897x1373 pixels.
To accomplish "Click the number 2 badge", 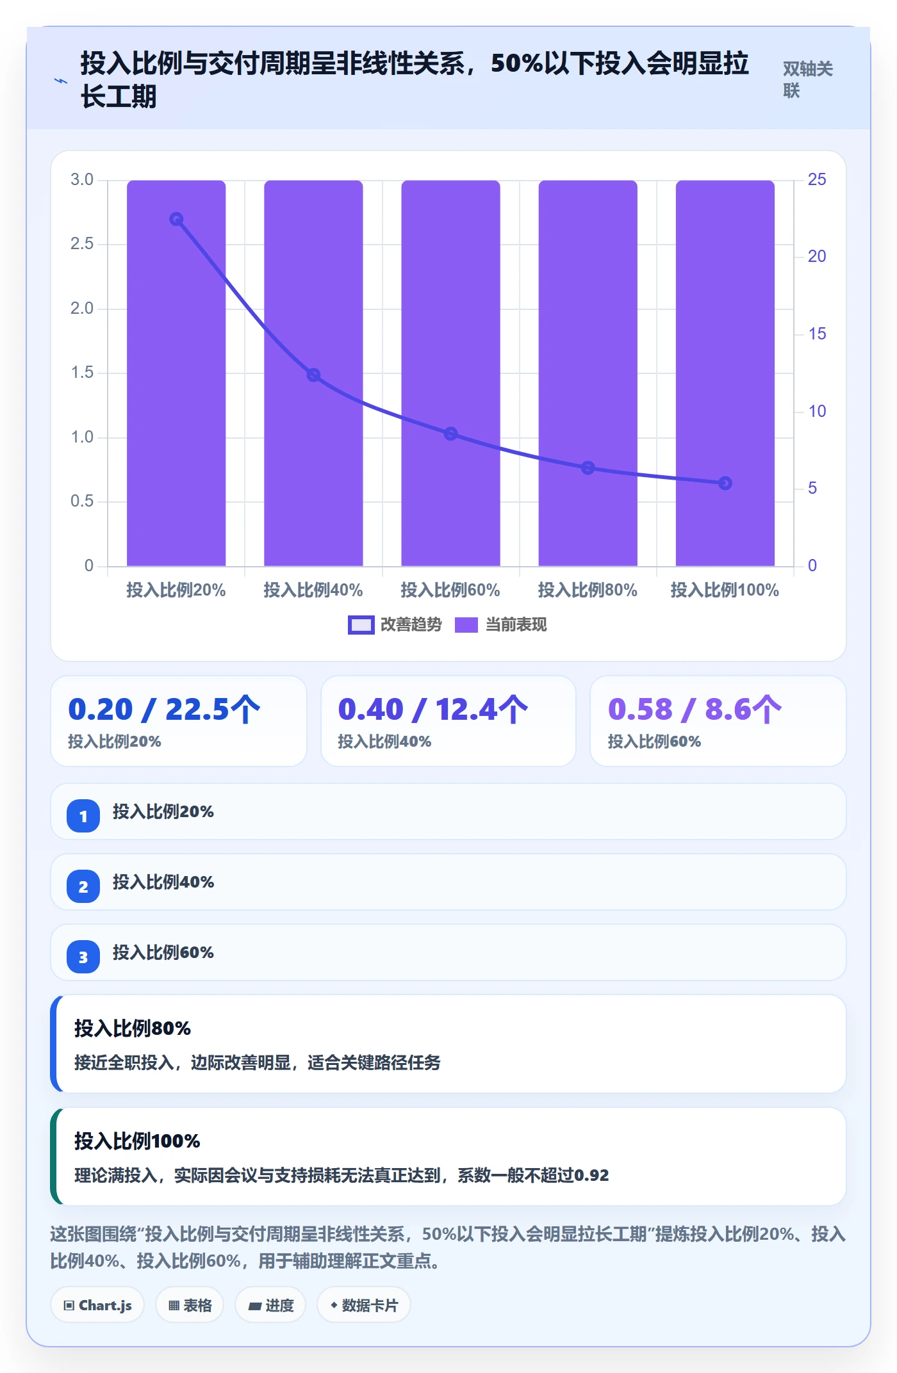I will coord(83,886).
